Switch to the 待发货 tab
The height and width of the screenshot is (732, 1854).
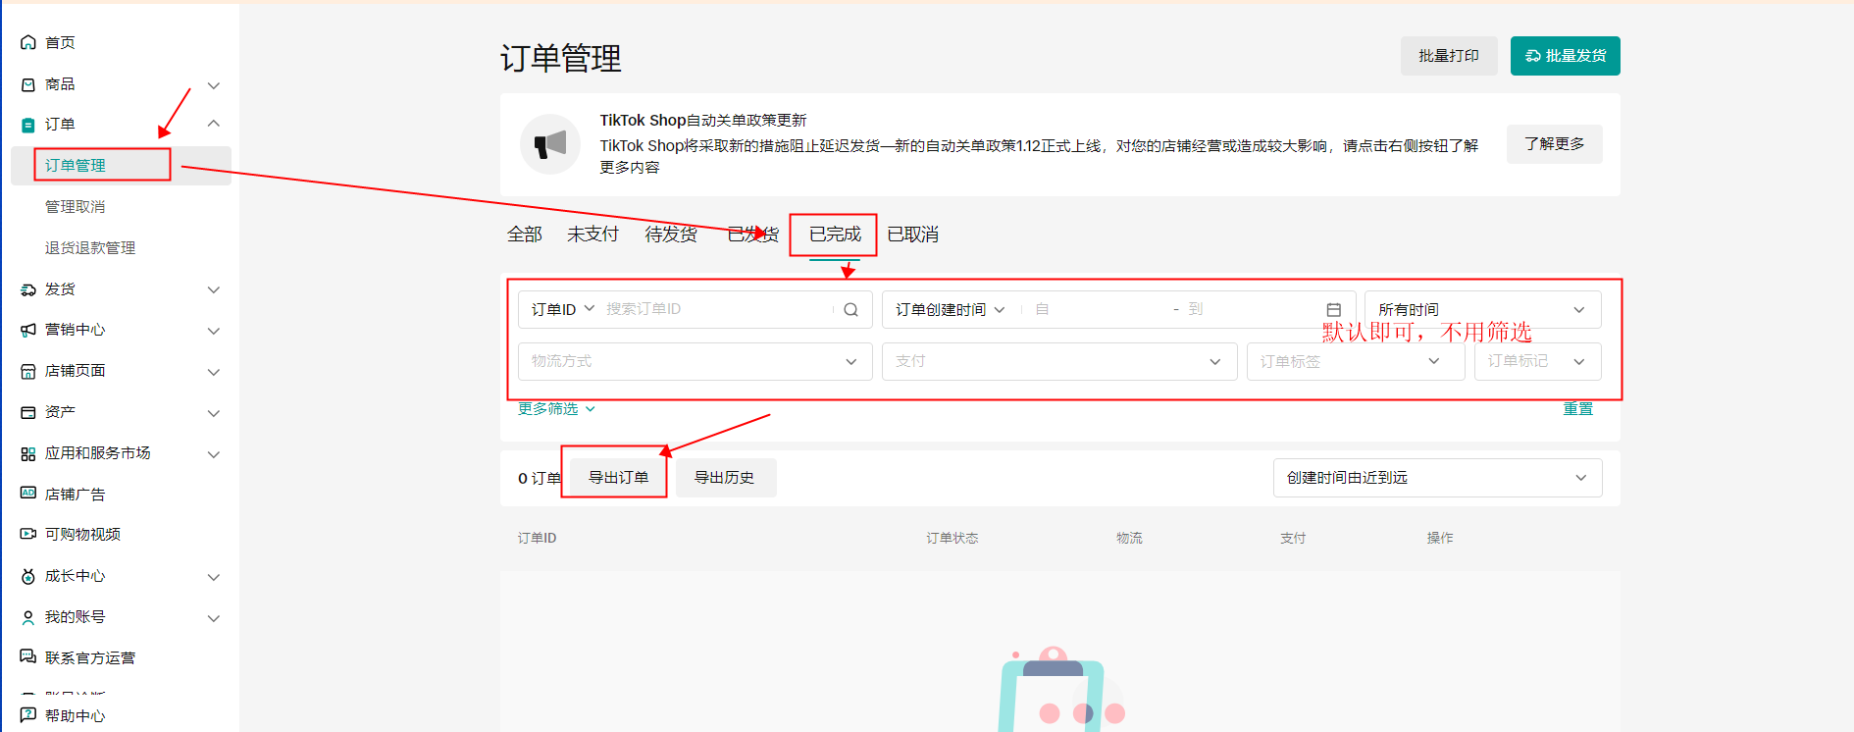coord(671,235)
